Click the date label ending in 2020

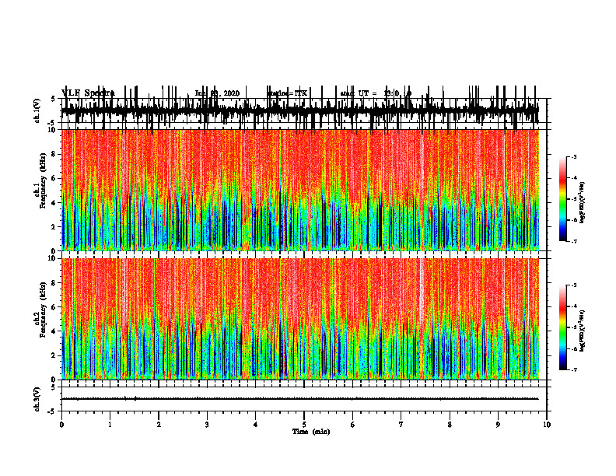[x=217, y=93]
